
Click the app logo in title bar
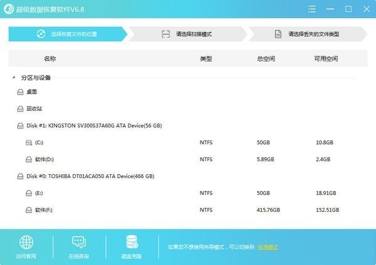(x=9, y=9)
